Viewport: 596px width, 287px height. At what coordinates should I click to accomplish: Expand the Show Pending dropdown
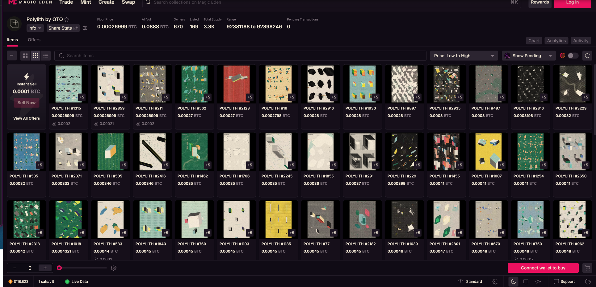(x=528, y=55)
